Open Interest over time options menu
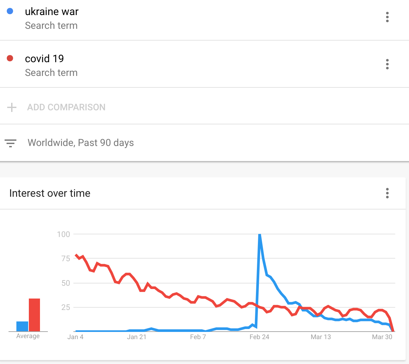Image resolution: width=409 pixels, height=364 pixels. pyautogui.click(x=387, y=193)
